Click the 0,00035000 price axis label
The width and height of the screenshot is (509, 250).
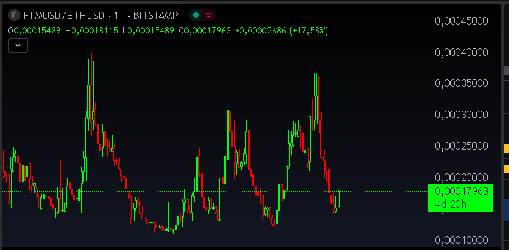click(461, 83)
